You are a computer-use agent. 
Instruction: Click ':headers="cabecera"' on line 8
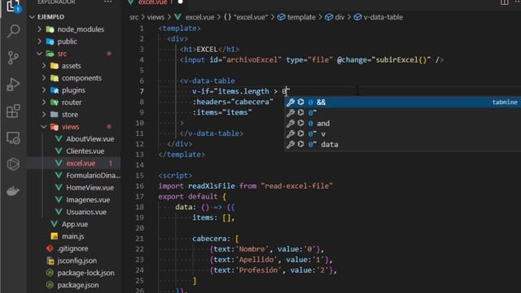[233, 102]
